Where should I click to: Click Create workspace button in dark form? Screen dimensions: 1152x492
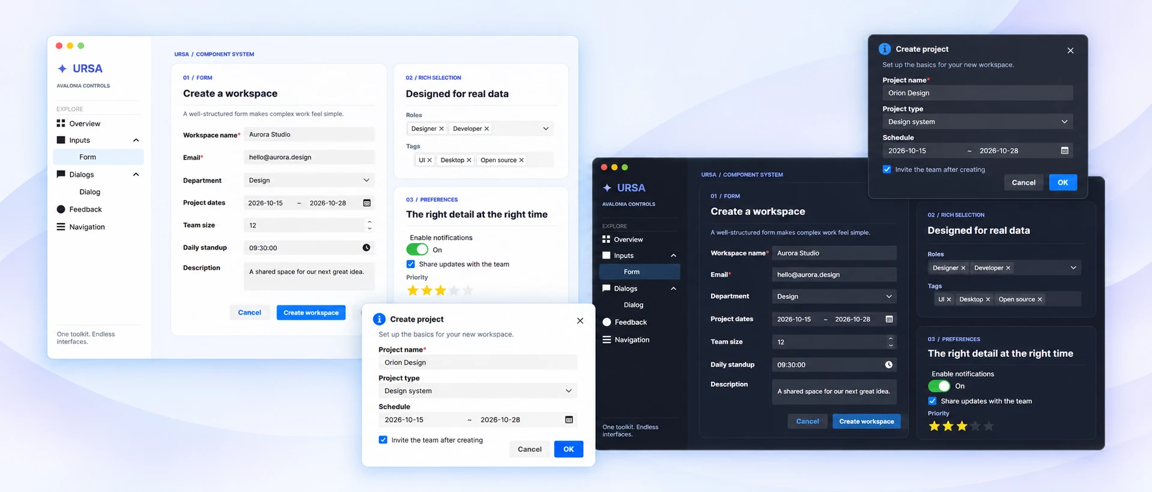tap(866, 421)
